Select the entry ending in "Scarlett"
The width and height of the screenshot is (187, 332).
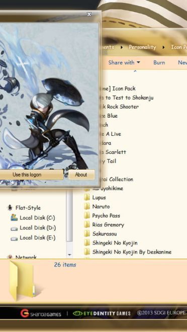tap(114, 152)
